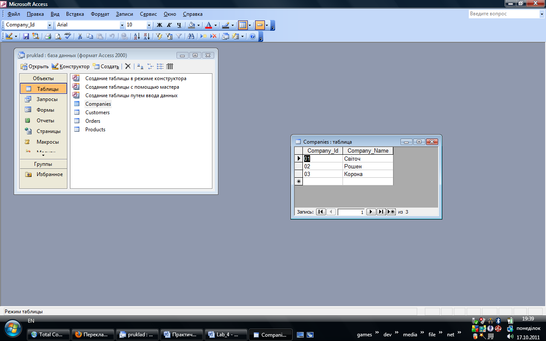Image resolution: width=546 pixels, height=341 pixels.
Task: Switch to Details view in pruklad window
Action: point(170,66)
